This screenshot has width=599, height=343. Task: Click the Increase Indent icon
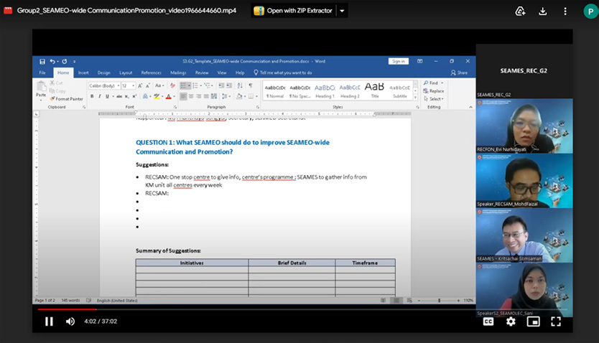[229, 86]
